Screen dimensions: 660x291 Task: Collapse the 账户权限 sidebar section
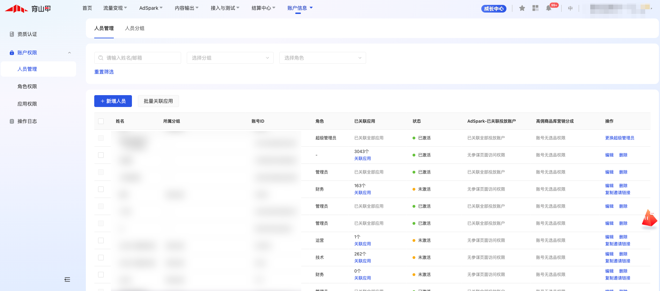click(x=69, y=53)
